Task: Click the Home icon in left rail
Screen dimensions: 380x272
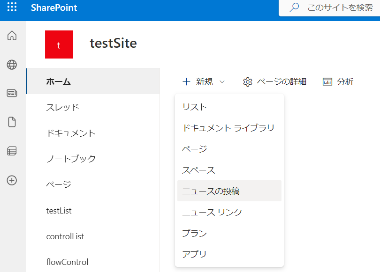Action: (x=12, y=36)
